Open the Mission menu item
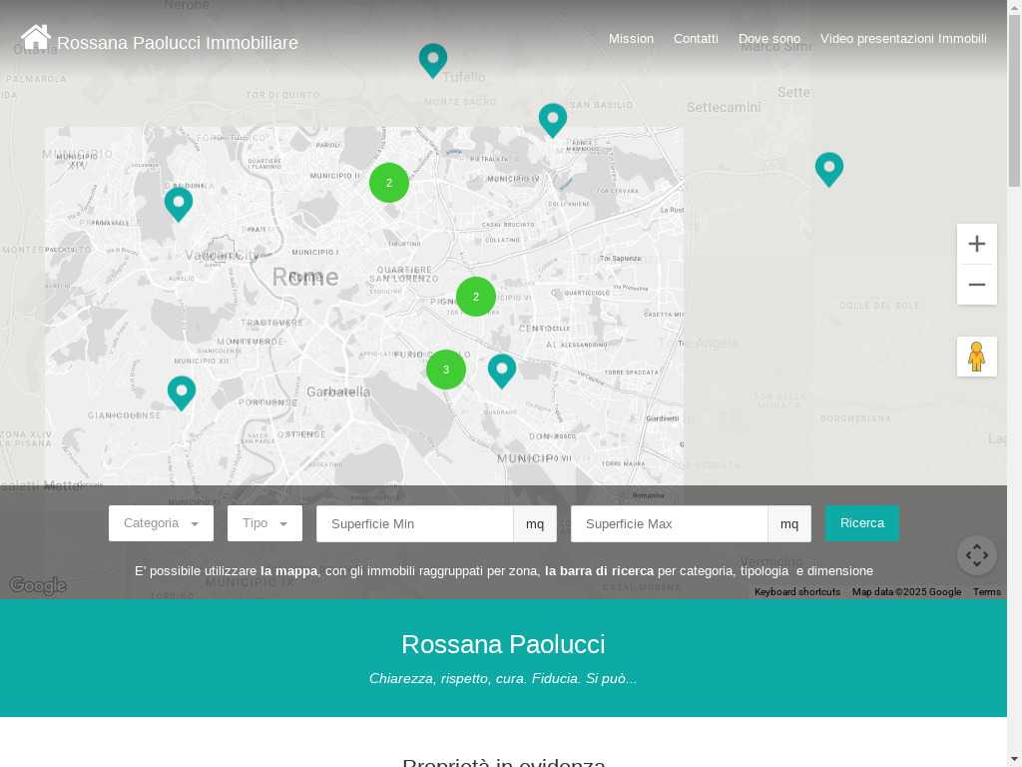This screenshot has height=767, width=1022. tap(631, 39)
